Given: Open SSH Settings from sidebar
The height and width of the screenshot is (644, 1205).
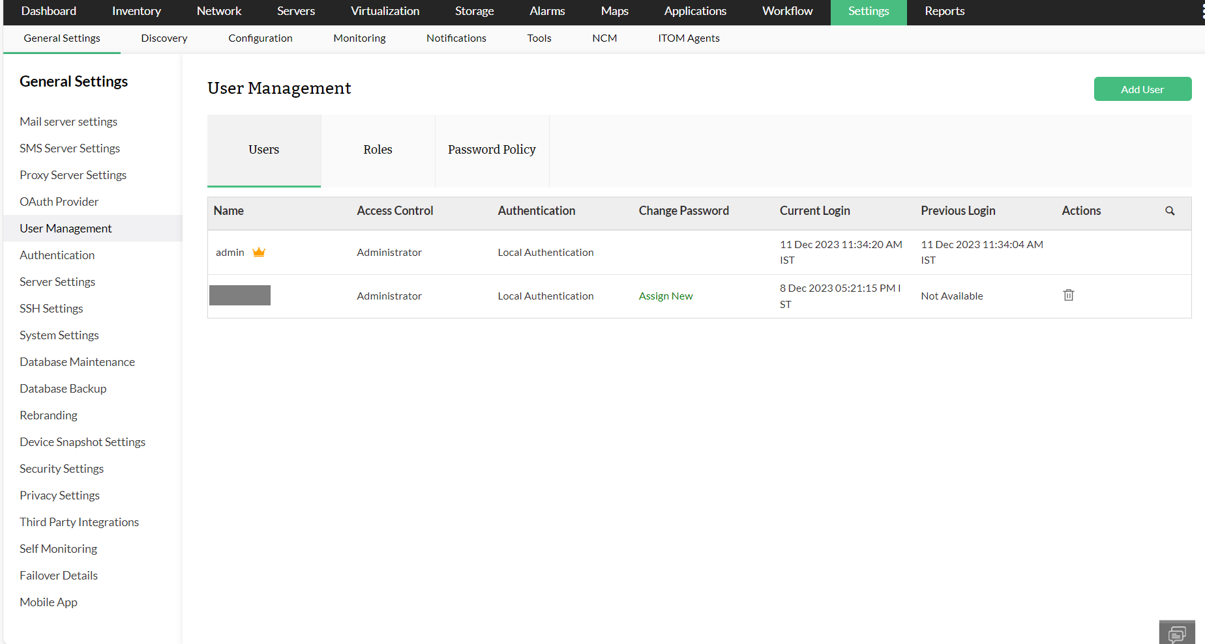Looking at the screenshot, I should tap(52, 308).
